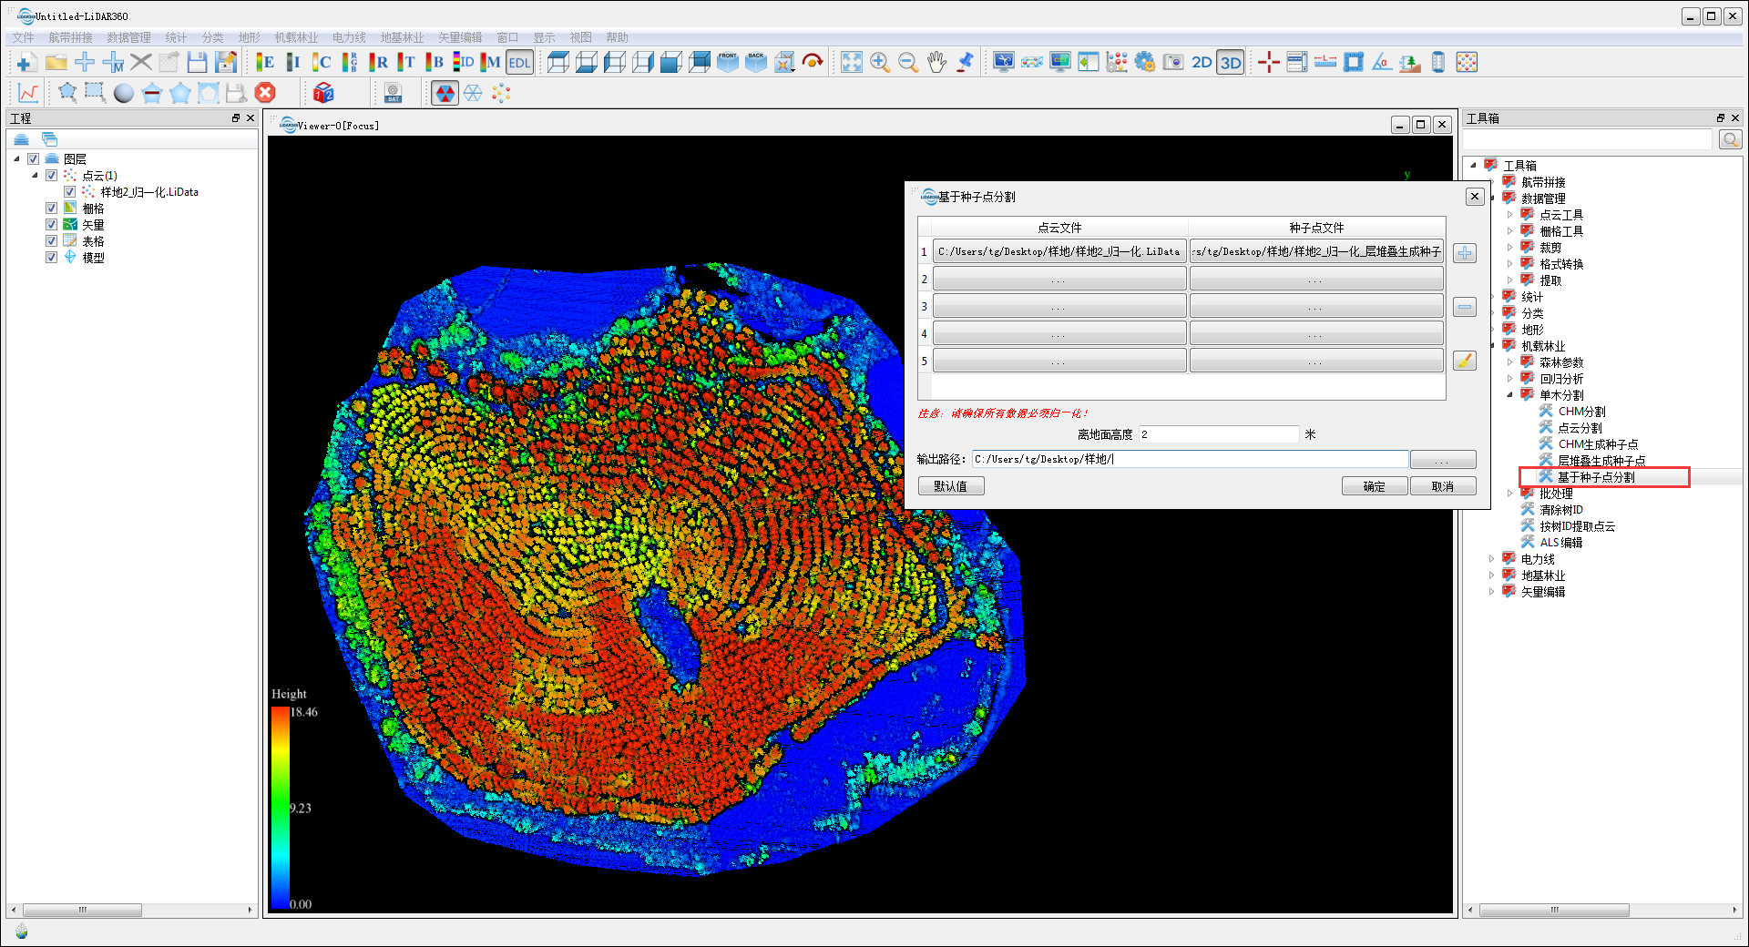Click the 离地面高度 height input field
The image size is (1749, 947).
1219,434
